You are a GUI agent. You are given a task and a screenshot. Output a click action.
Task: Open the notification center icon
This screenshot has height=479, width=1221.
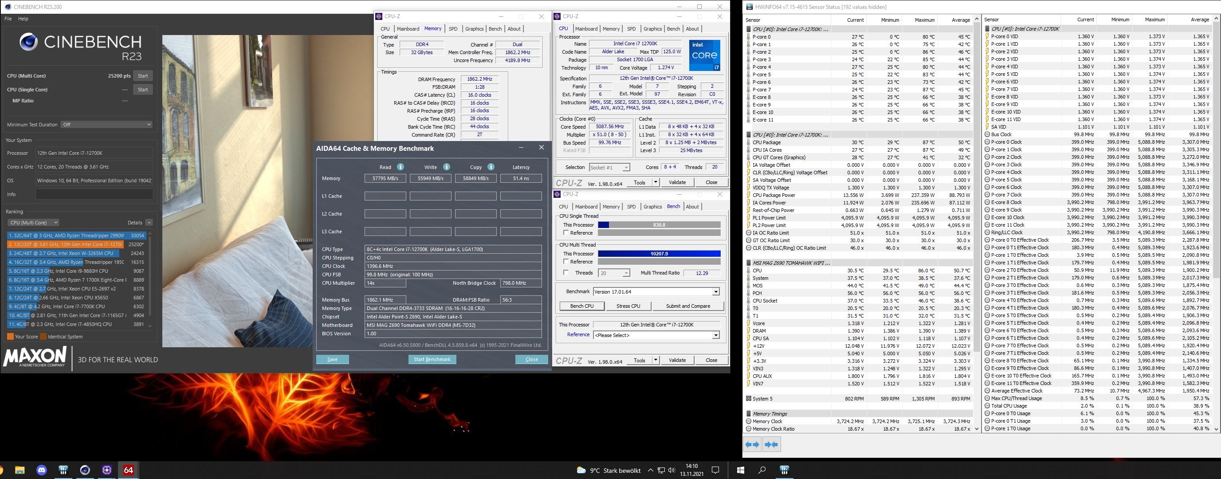point(716,471)
